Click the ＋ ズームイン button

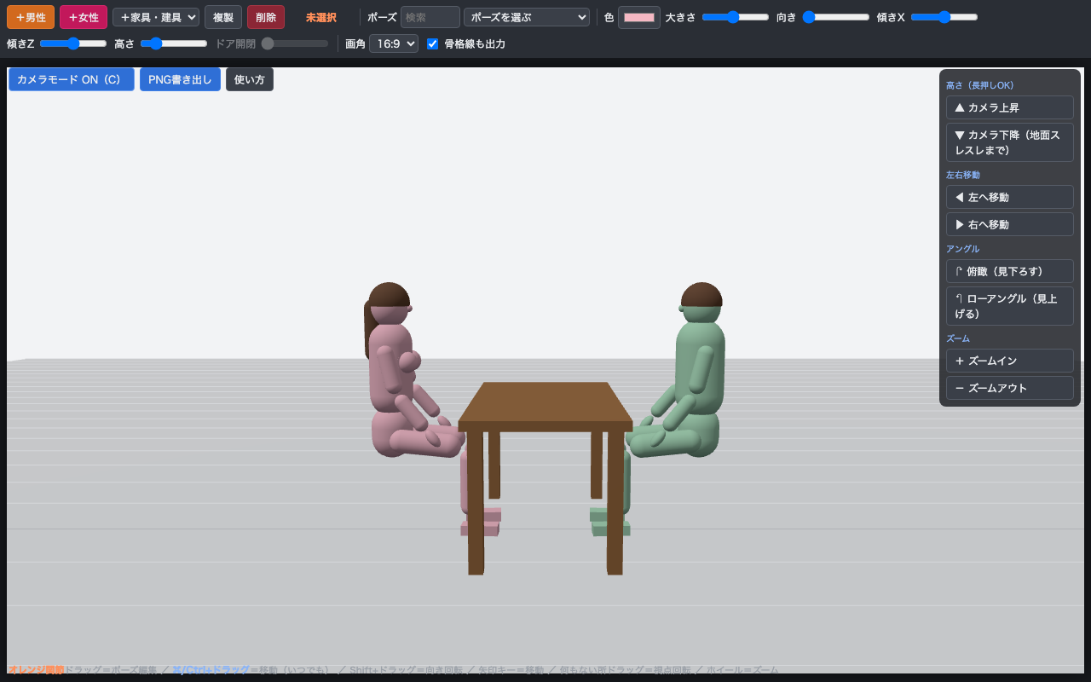point(1010,361)
